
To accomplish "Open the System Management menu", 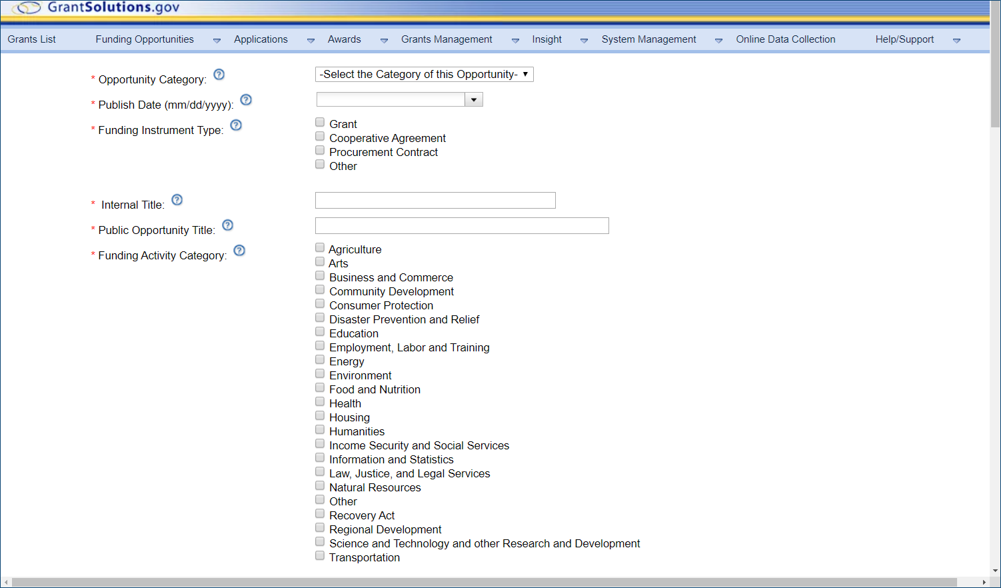I will click(648, 39).
